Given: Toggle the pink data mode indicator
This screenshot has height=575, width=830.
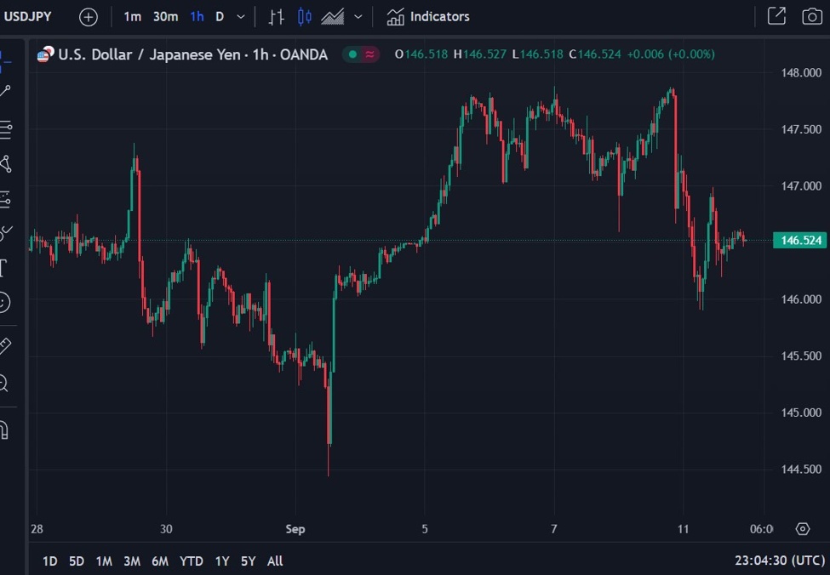Looking at the screenshot, I should (371, 54).
